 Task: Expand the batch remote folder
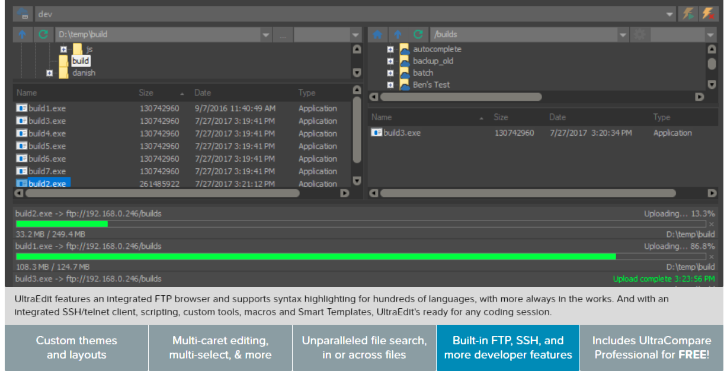click(x=390, y=73)
